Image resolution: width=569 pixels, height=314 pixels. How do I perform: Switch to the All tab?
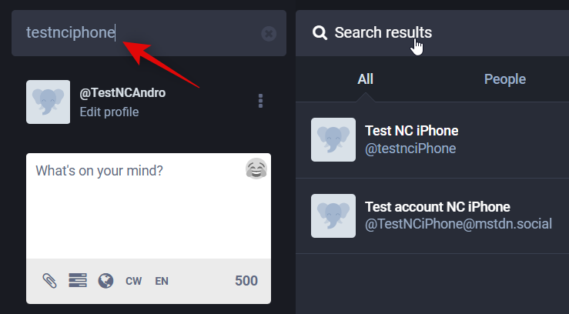coord(366,78)
